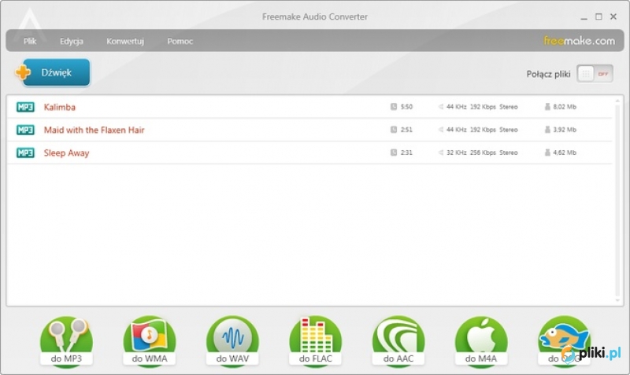
Task: Click the 3,92 Mb file size
Action: tap(565, 130)
